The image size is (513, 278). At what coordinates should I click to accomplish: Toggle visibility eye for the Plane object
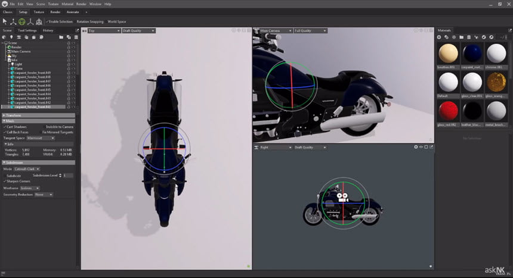pos(73,68)
